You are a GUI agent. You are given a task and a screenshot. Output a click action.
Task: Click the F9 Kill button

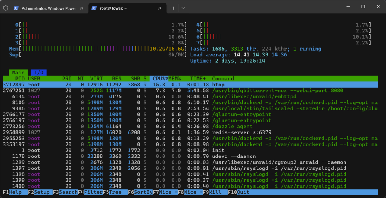[215, 192]
